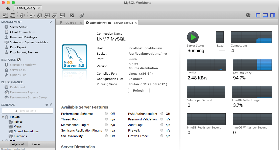Viewport: 279px width, 150px height.
Task: Toggle the bottom output panel icon
Action: pyautogui.click(x=265, y=15)
